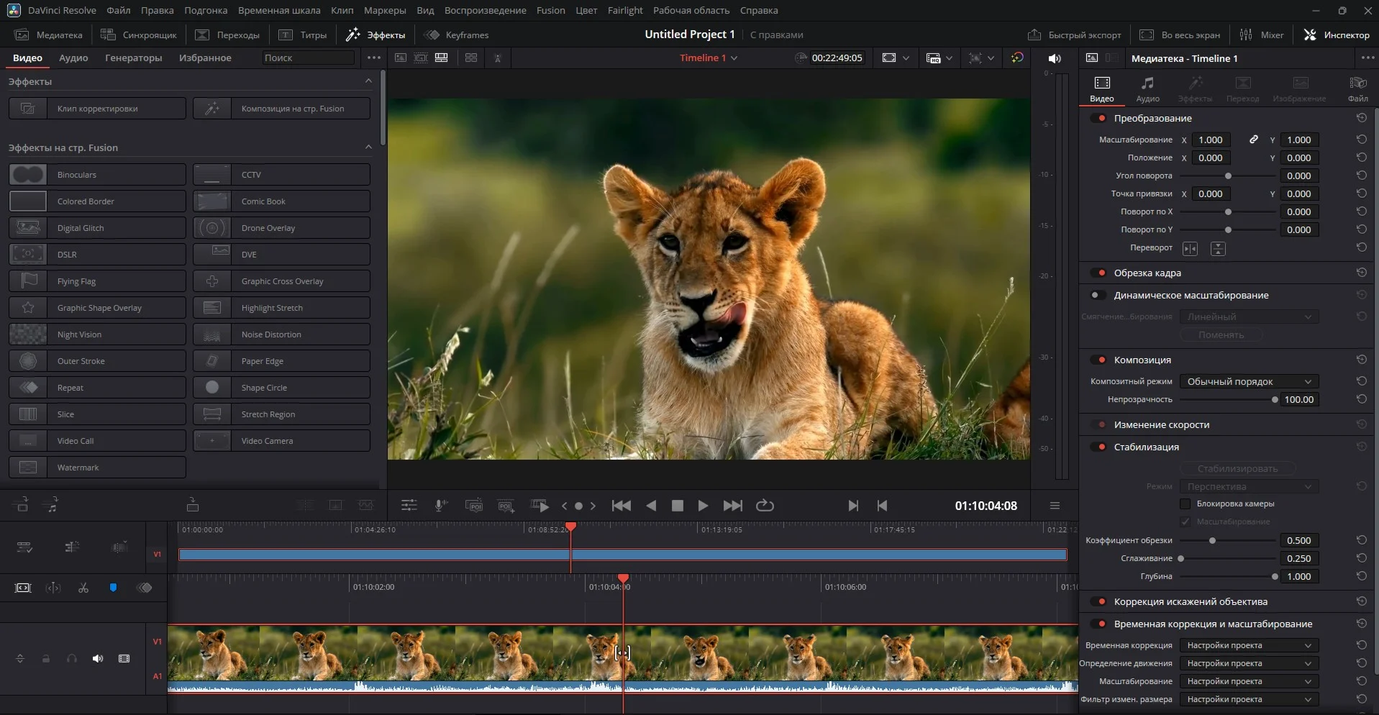1379x715 pixels.
Task: Adjust the Непрозрачность slider handle
Action: (1275, 399)
